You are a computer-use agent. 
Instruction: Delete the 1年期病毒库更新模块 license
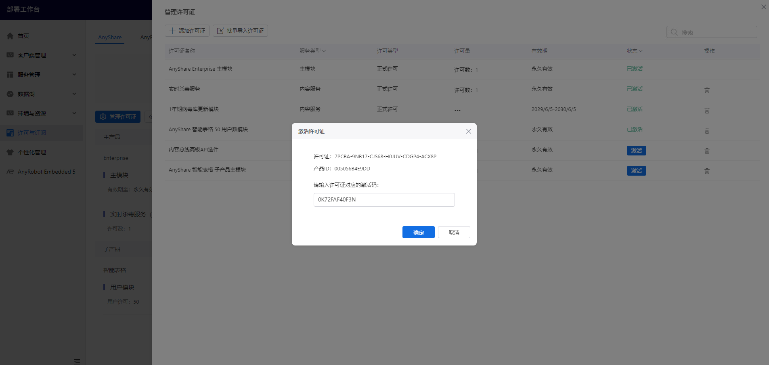click(707, 110)
